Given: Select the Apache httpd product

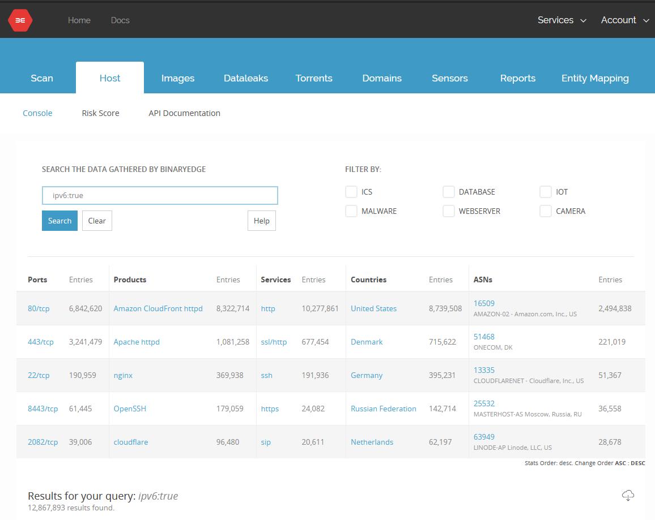Looking at the screenshot, I should click(137, 342).
